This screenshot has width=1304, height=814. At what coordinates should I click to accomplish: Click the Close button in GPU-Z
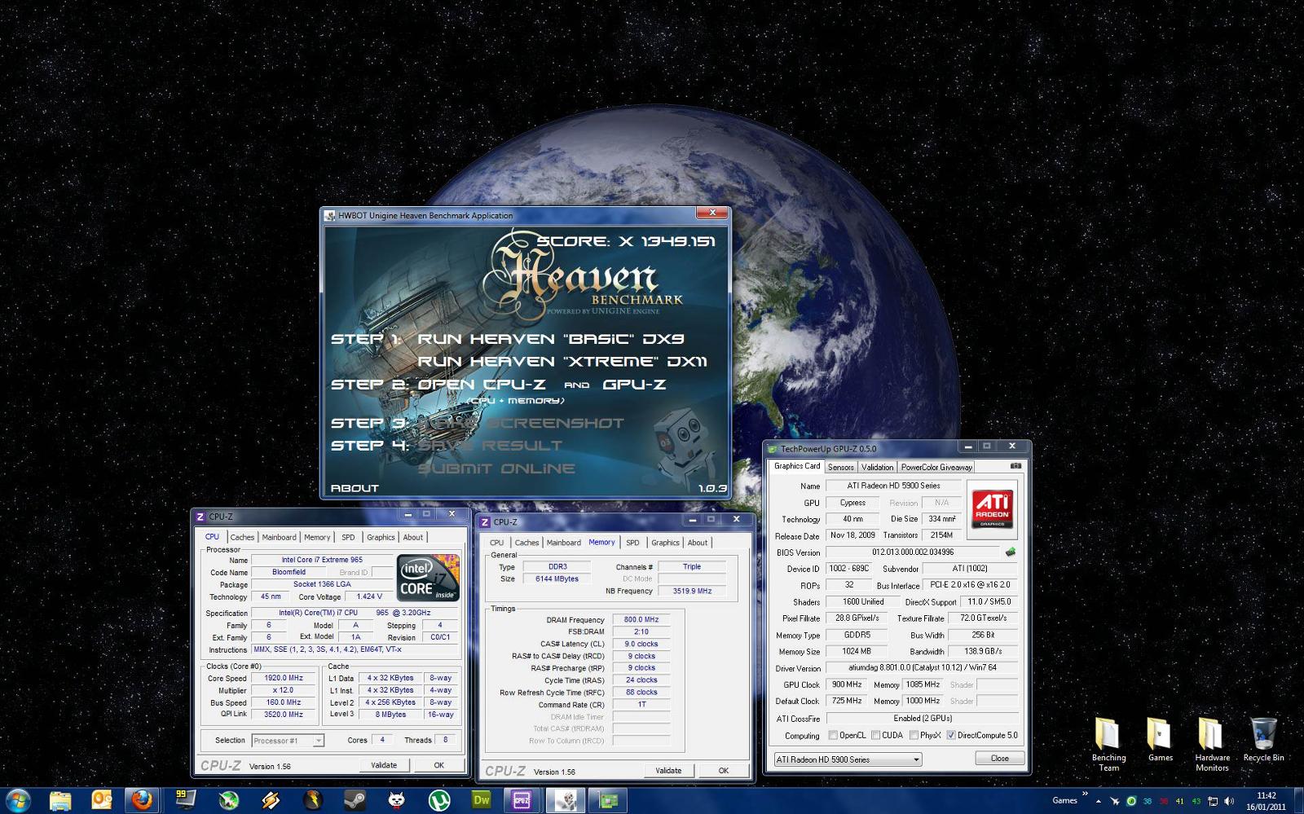click(x=999, y=759)
